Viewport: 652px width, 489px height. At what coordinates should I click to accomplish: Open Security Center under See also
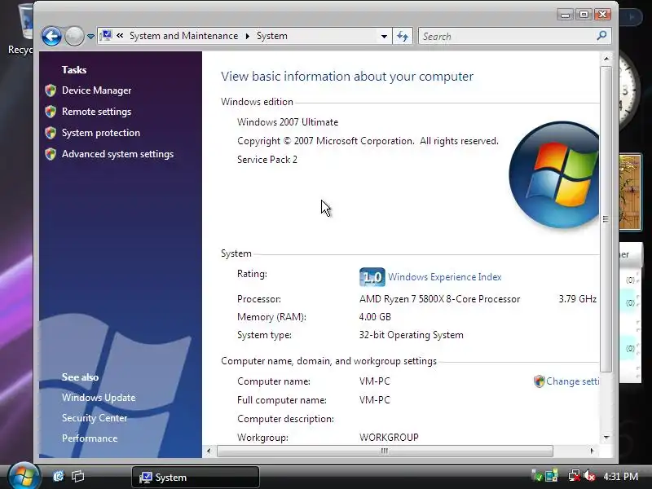coord(95,418)
